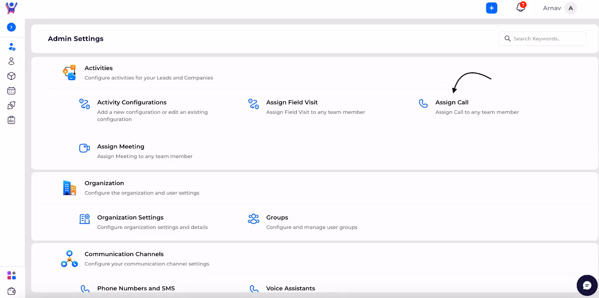599x298 pixels.
Task: Open Organization Settings
Action: (x=130, y=218)
